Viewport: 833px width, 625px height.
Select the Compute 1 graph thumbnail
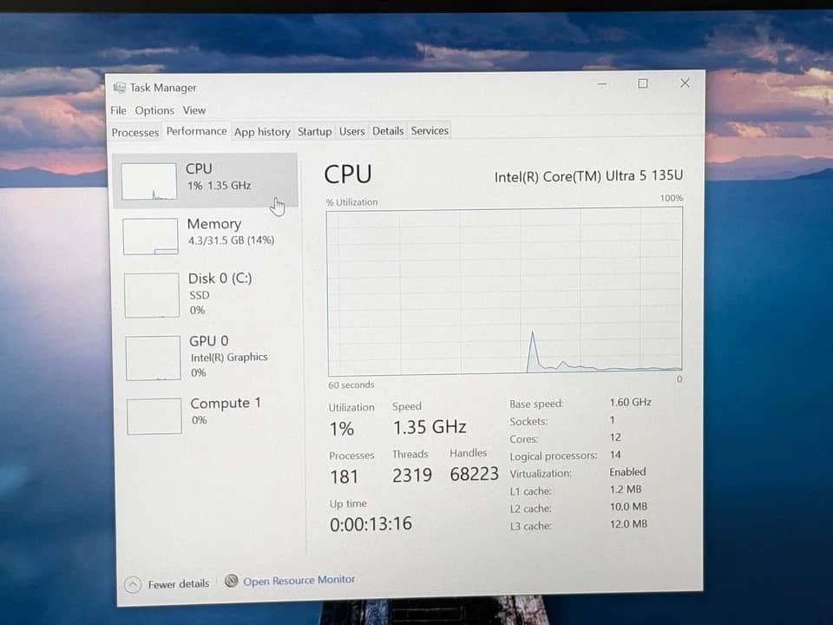[154, 416]
